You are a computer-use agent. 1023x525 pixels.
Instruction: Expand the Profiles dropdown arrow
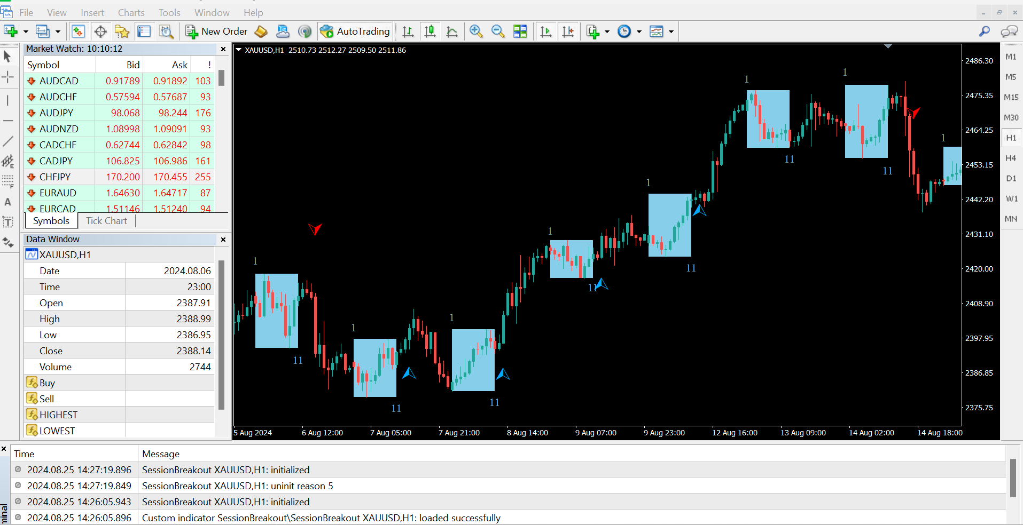[x=58, y=31]
